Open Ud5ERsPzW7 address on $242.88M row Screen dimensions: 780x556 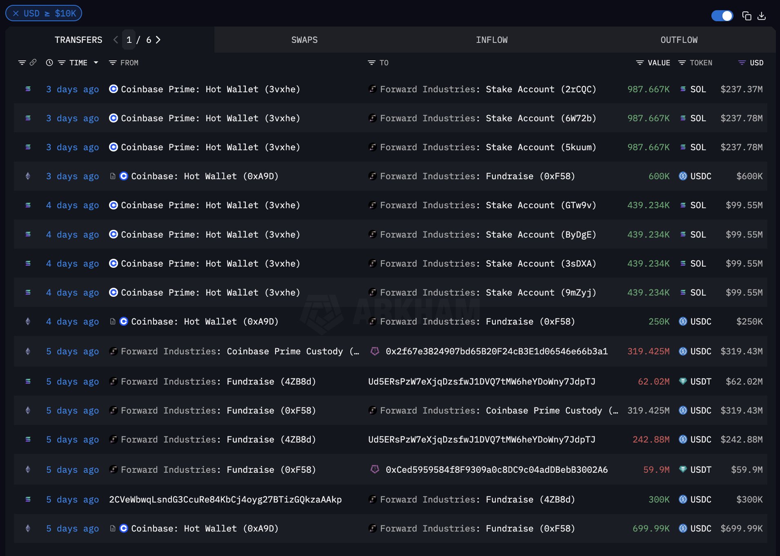tap(482, 439)
